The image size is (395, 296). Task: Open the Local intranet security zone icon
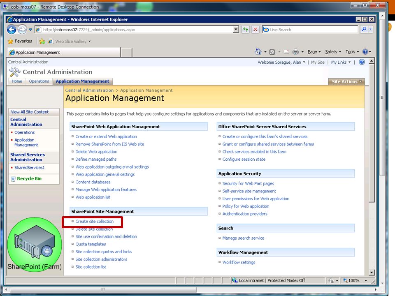[x=235, y=280]
